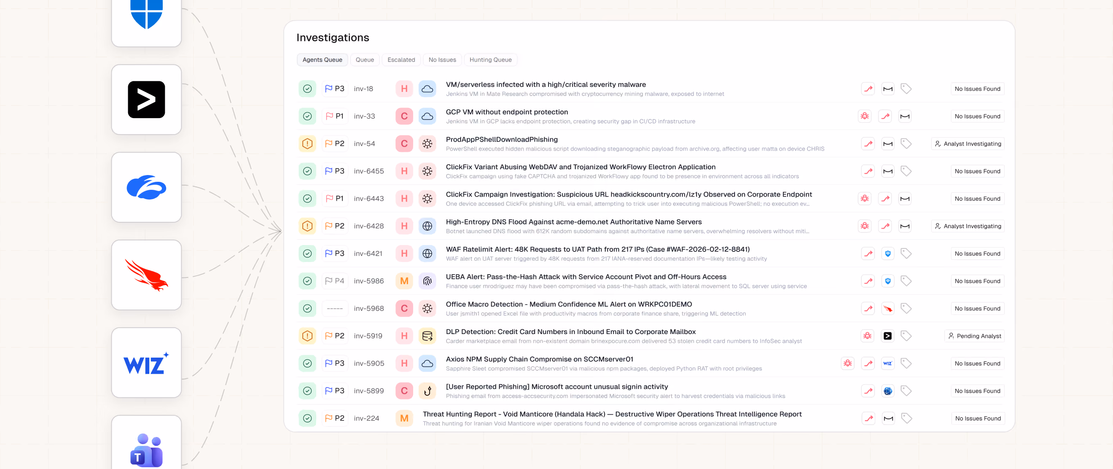1113x469 pixels.
Task: Click the CrowdStrike falcon integration card
Action: [146, 275]
